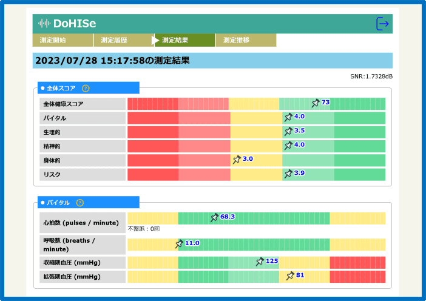Viewport: 426px width, 301px height.
Task: Click pin marker on 呼吸数 11.0
Action: coord(179,244)
